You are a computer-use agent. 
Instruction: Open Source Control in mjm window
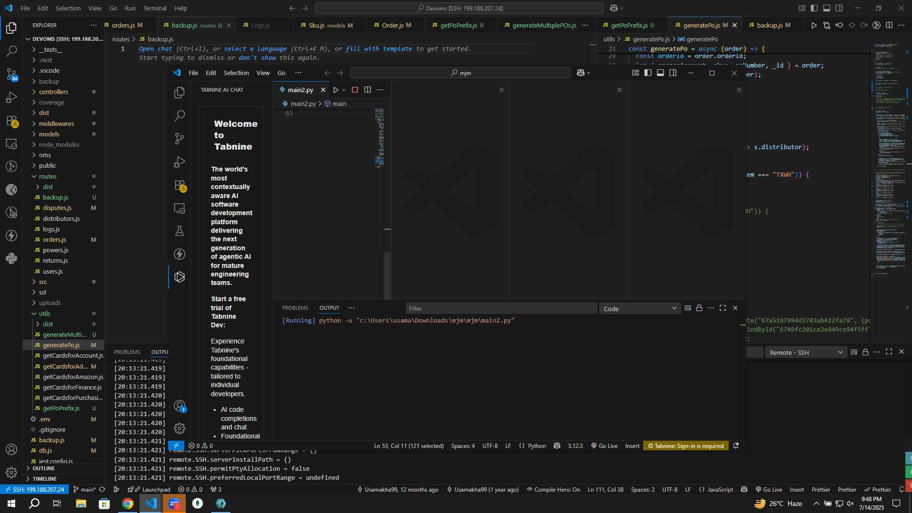pyautogui.click(x=180, y=139)
